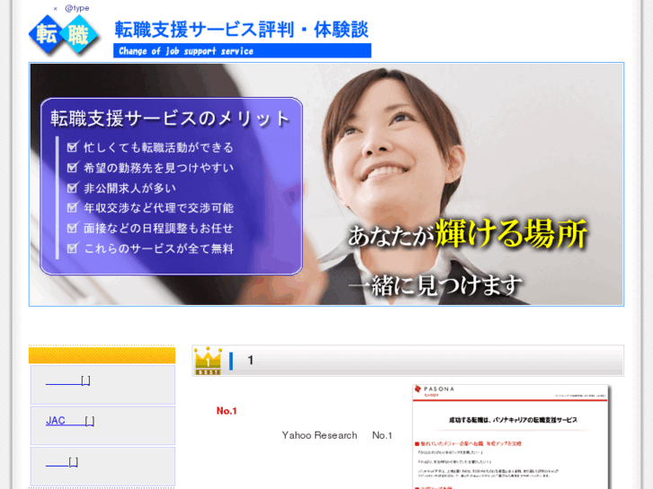Click '忙しくても転職活動ができる' checklist line
653x489 pixels.
[158, 147]
